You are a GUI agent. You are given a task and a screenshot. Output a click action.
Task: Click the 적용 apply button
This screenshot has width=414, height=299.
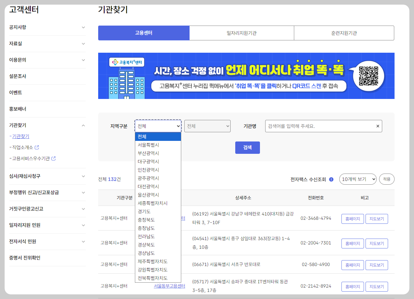386,179
